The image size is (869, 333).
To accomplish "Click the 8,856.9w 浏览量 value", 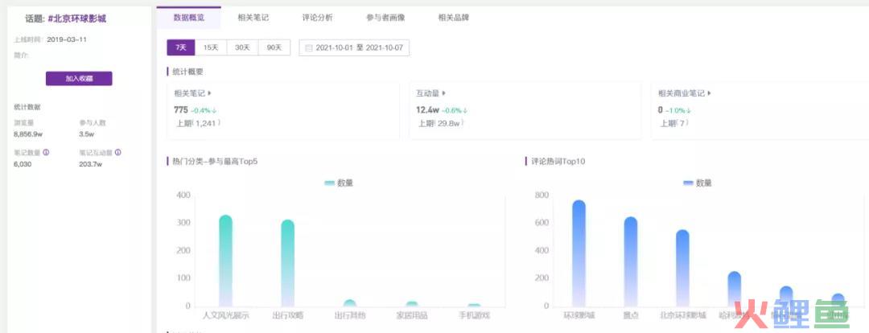I will (x=29, y=134).
